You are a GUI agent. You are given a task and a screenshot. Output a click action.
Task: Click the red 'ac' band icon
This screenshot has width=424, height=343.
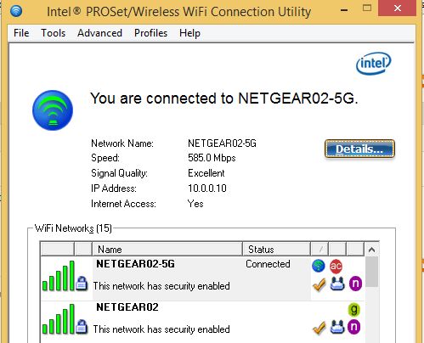(336, 267)
